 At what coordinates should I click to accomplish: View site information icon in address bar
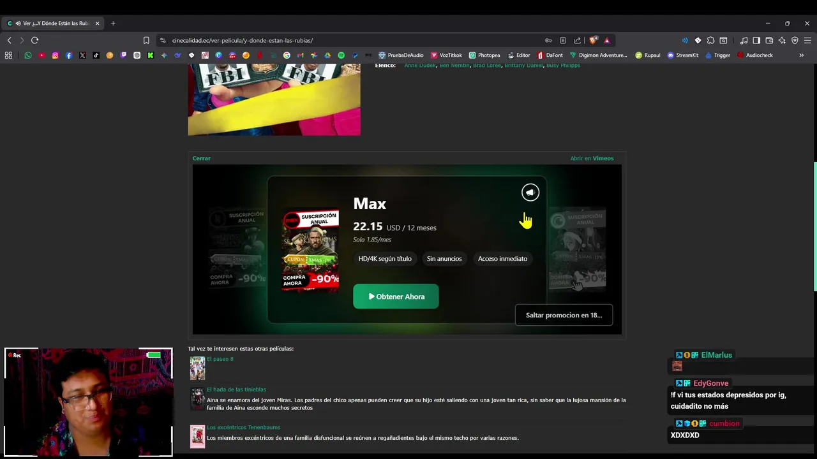tap(163, 40)
